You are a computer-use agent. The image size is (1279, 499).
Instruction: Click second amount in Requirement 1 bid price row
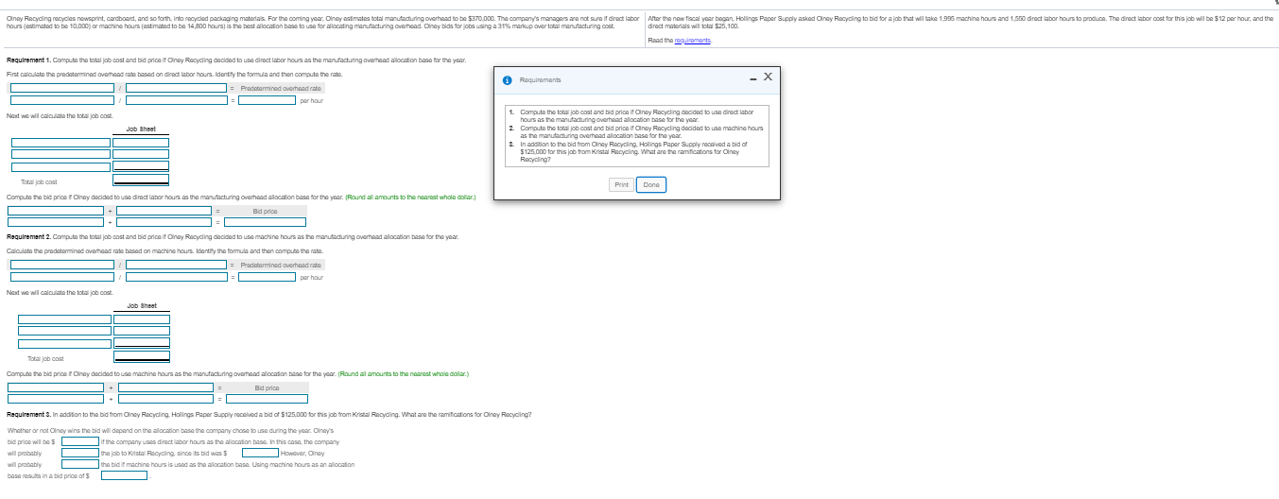coord(164,222)
